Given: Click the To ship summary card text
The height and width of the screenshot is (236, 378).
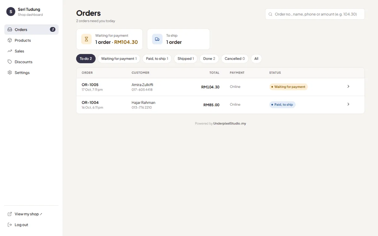Looking at the screenshot, I should click(x=174, y=39).
